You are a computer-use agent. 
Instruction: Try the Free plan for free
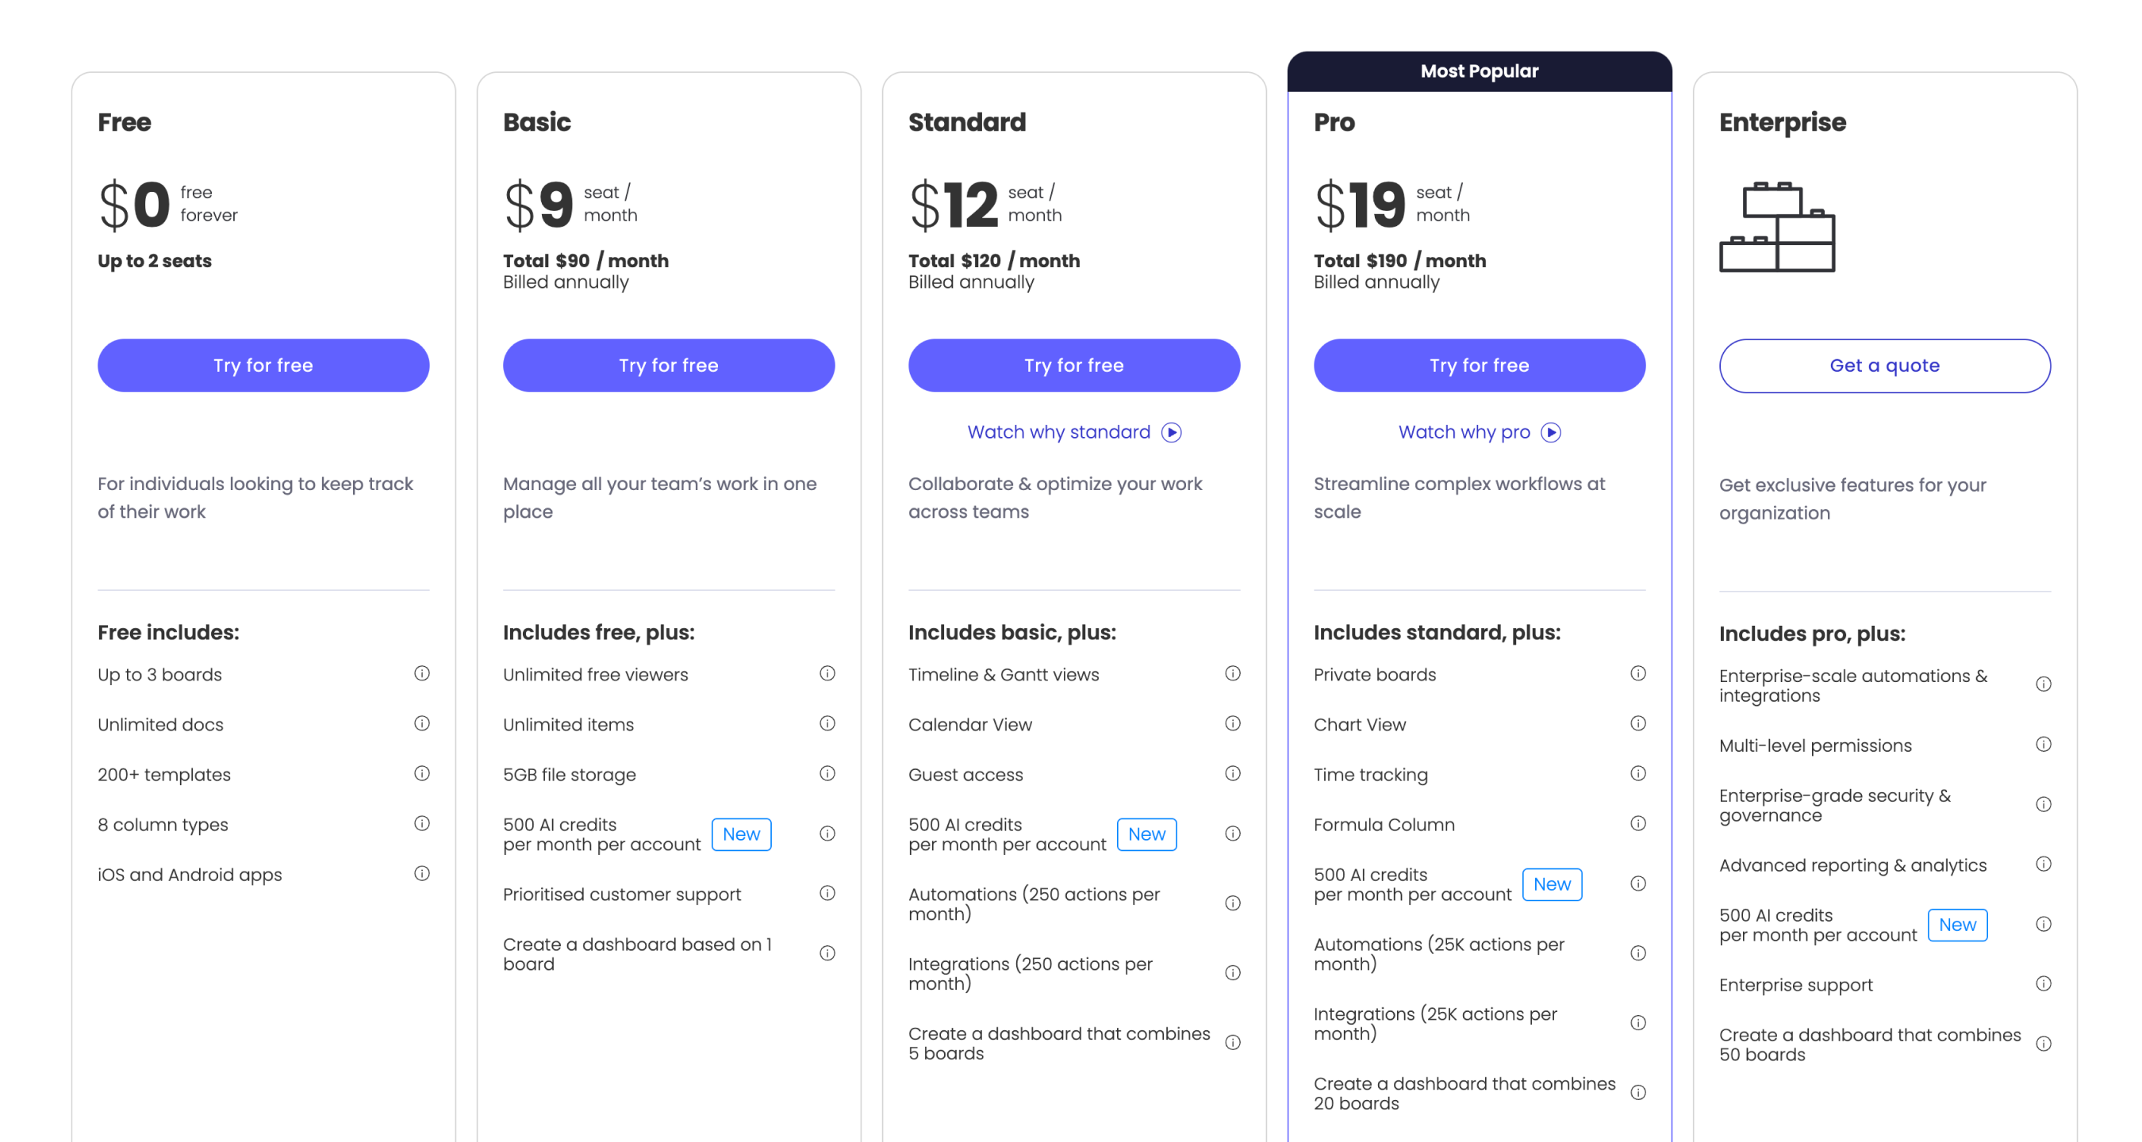(x=263, y=365)
